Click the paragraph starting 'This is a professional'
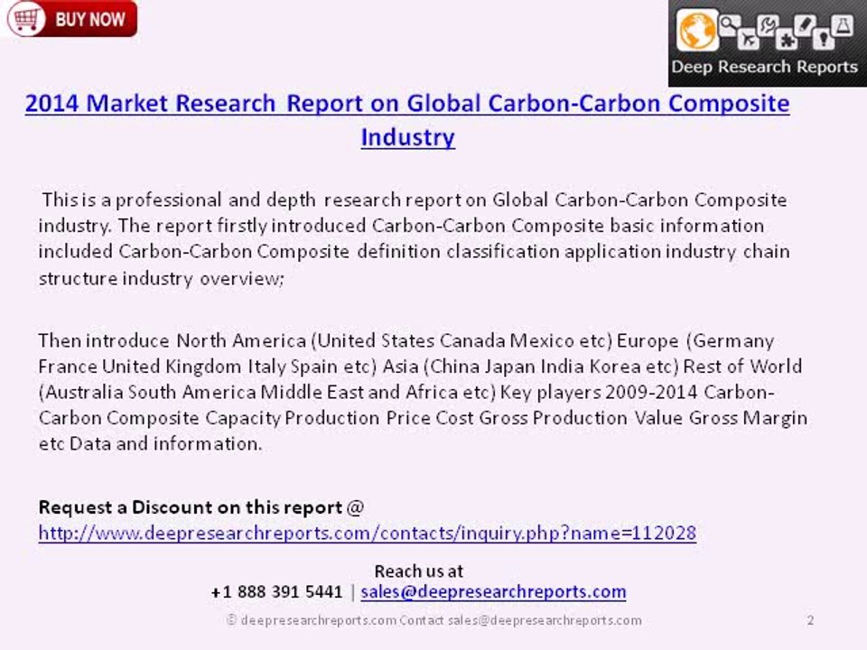Screen dimensions: 867x650 point(415,238)
